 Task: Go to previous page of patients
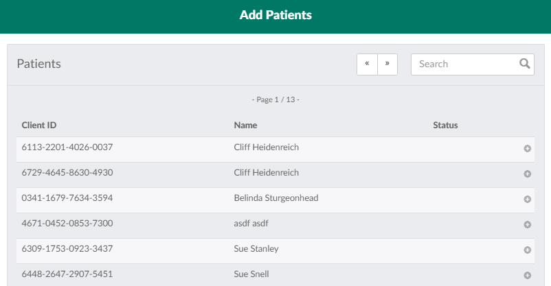[367, 64]
